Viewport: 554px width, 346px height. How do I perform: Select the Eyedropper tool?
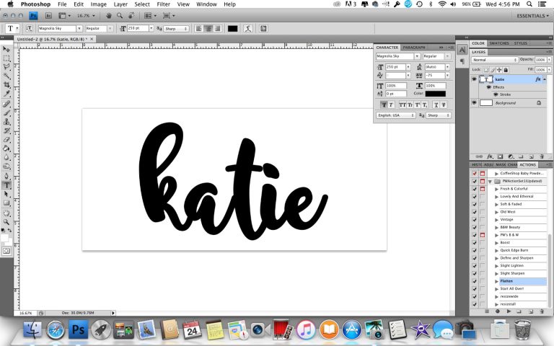6,94
